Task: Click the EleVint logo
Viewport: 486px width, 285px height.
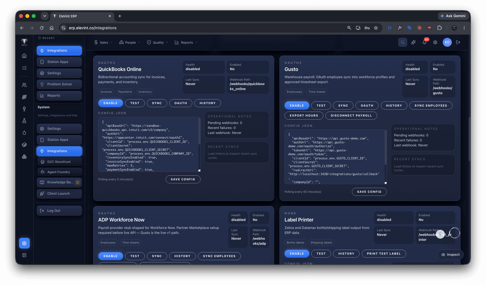Action: tap(24, 42)
